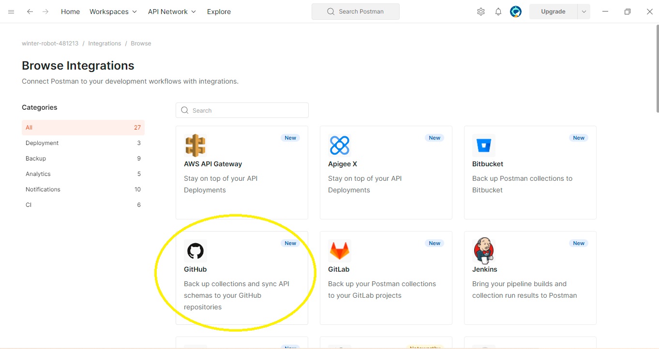Open the notifications bell icon
This screenshot has width=659, height=349.
[x=498, y=12]
